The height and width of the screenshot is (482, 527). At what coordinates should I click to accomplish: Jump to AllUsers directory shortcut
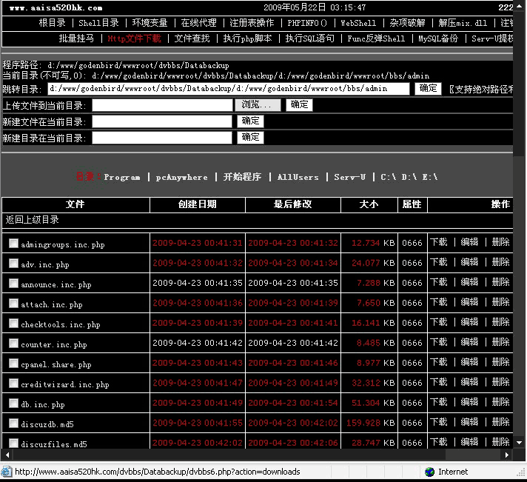click(x=298, y=177)
